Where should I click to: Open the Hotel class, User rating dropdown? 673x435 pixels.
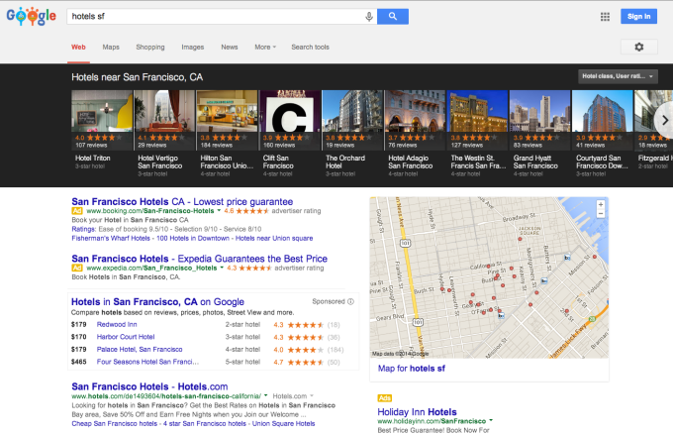618,76
